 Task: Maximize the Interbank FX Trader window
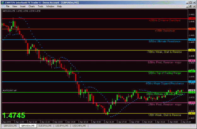[191, 3]
